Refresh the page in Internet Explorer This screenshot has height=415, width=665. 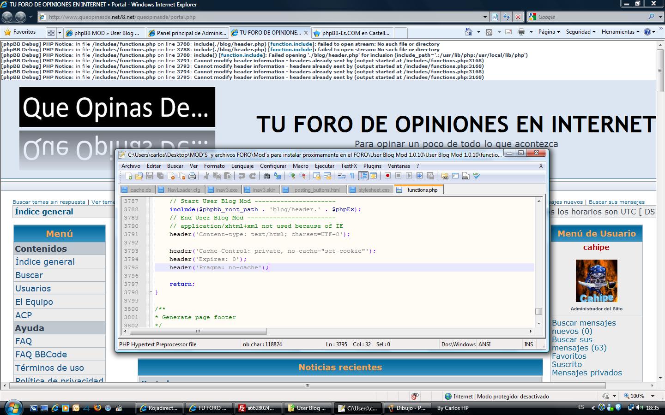[x=507, y=17]
